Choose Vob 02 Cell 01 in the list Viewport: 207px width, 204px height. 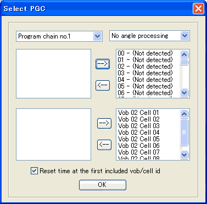click(x=138, y=113)
